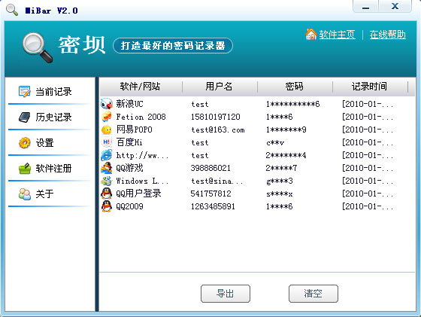Click the QQ游戏 row icon
Screen dimensions: 421x317
point(107,168)
